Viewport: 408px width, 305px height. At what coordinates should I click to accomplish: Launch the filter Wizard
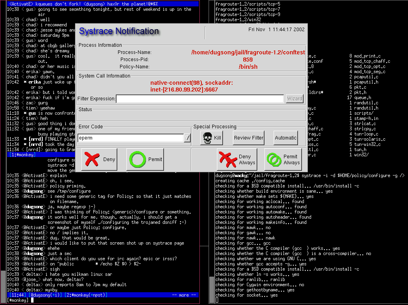point(294,98)
